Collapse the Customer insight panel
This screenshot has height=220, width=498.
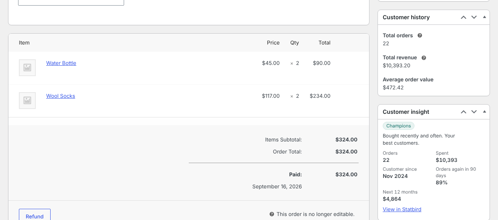(x=484, y=112)
